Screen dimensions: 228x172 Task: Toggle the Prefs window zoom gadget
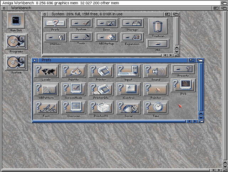tap(192, 60)
